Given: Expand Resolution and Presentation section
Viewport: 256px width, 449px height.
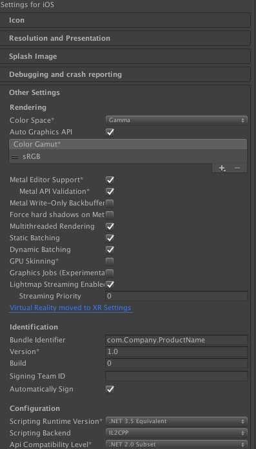Looking at the screenshot, I should tap(125, 38).
